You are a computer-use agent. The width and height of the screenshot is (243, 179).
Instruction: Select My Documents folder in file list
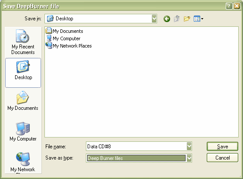tap(64, 31)
